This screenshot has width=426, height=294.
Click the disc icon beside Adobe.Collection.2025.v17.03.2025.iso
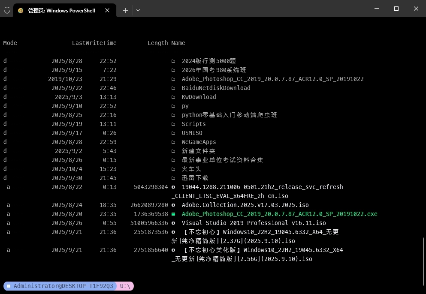click(173, 205)
